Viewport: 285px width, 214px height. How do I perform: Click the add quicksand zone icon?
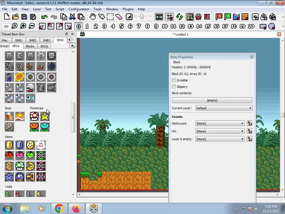click(x=245, y=17)
